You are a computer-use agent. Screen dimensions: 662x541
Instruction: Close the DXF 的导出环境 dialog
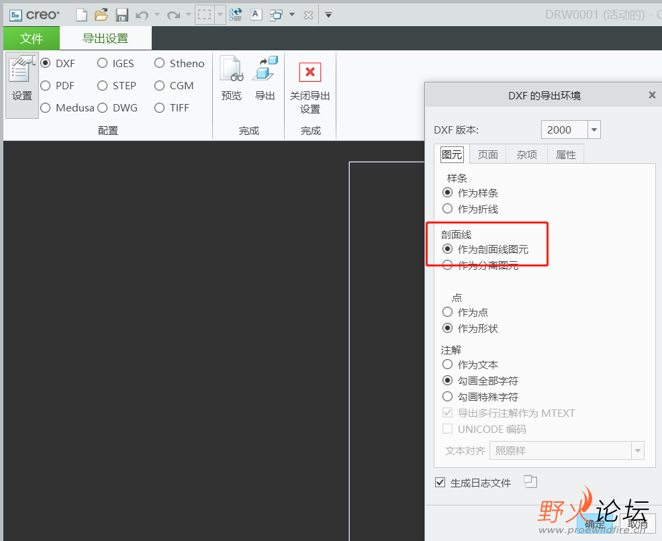(653, 95)
